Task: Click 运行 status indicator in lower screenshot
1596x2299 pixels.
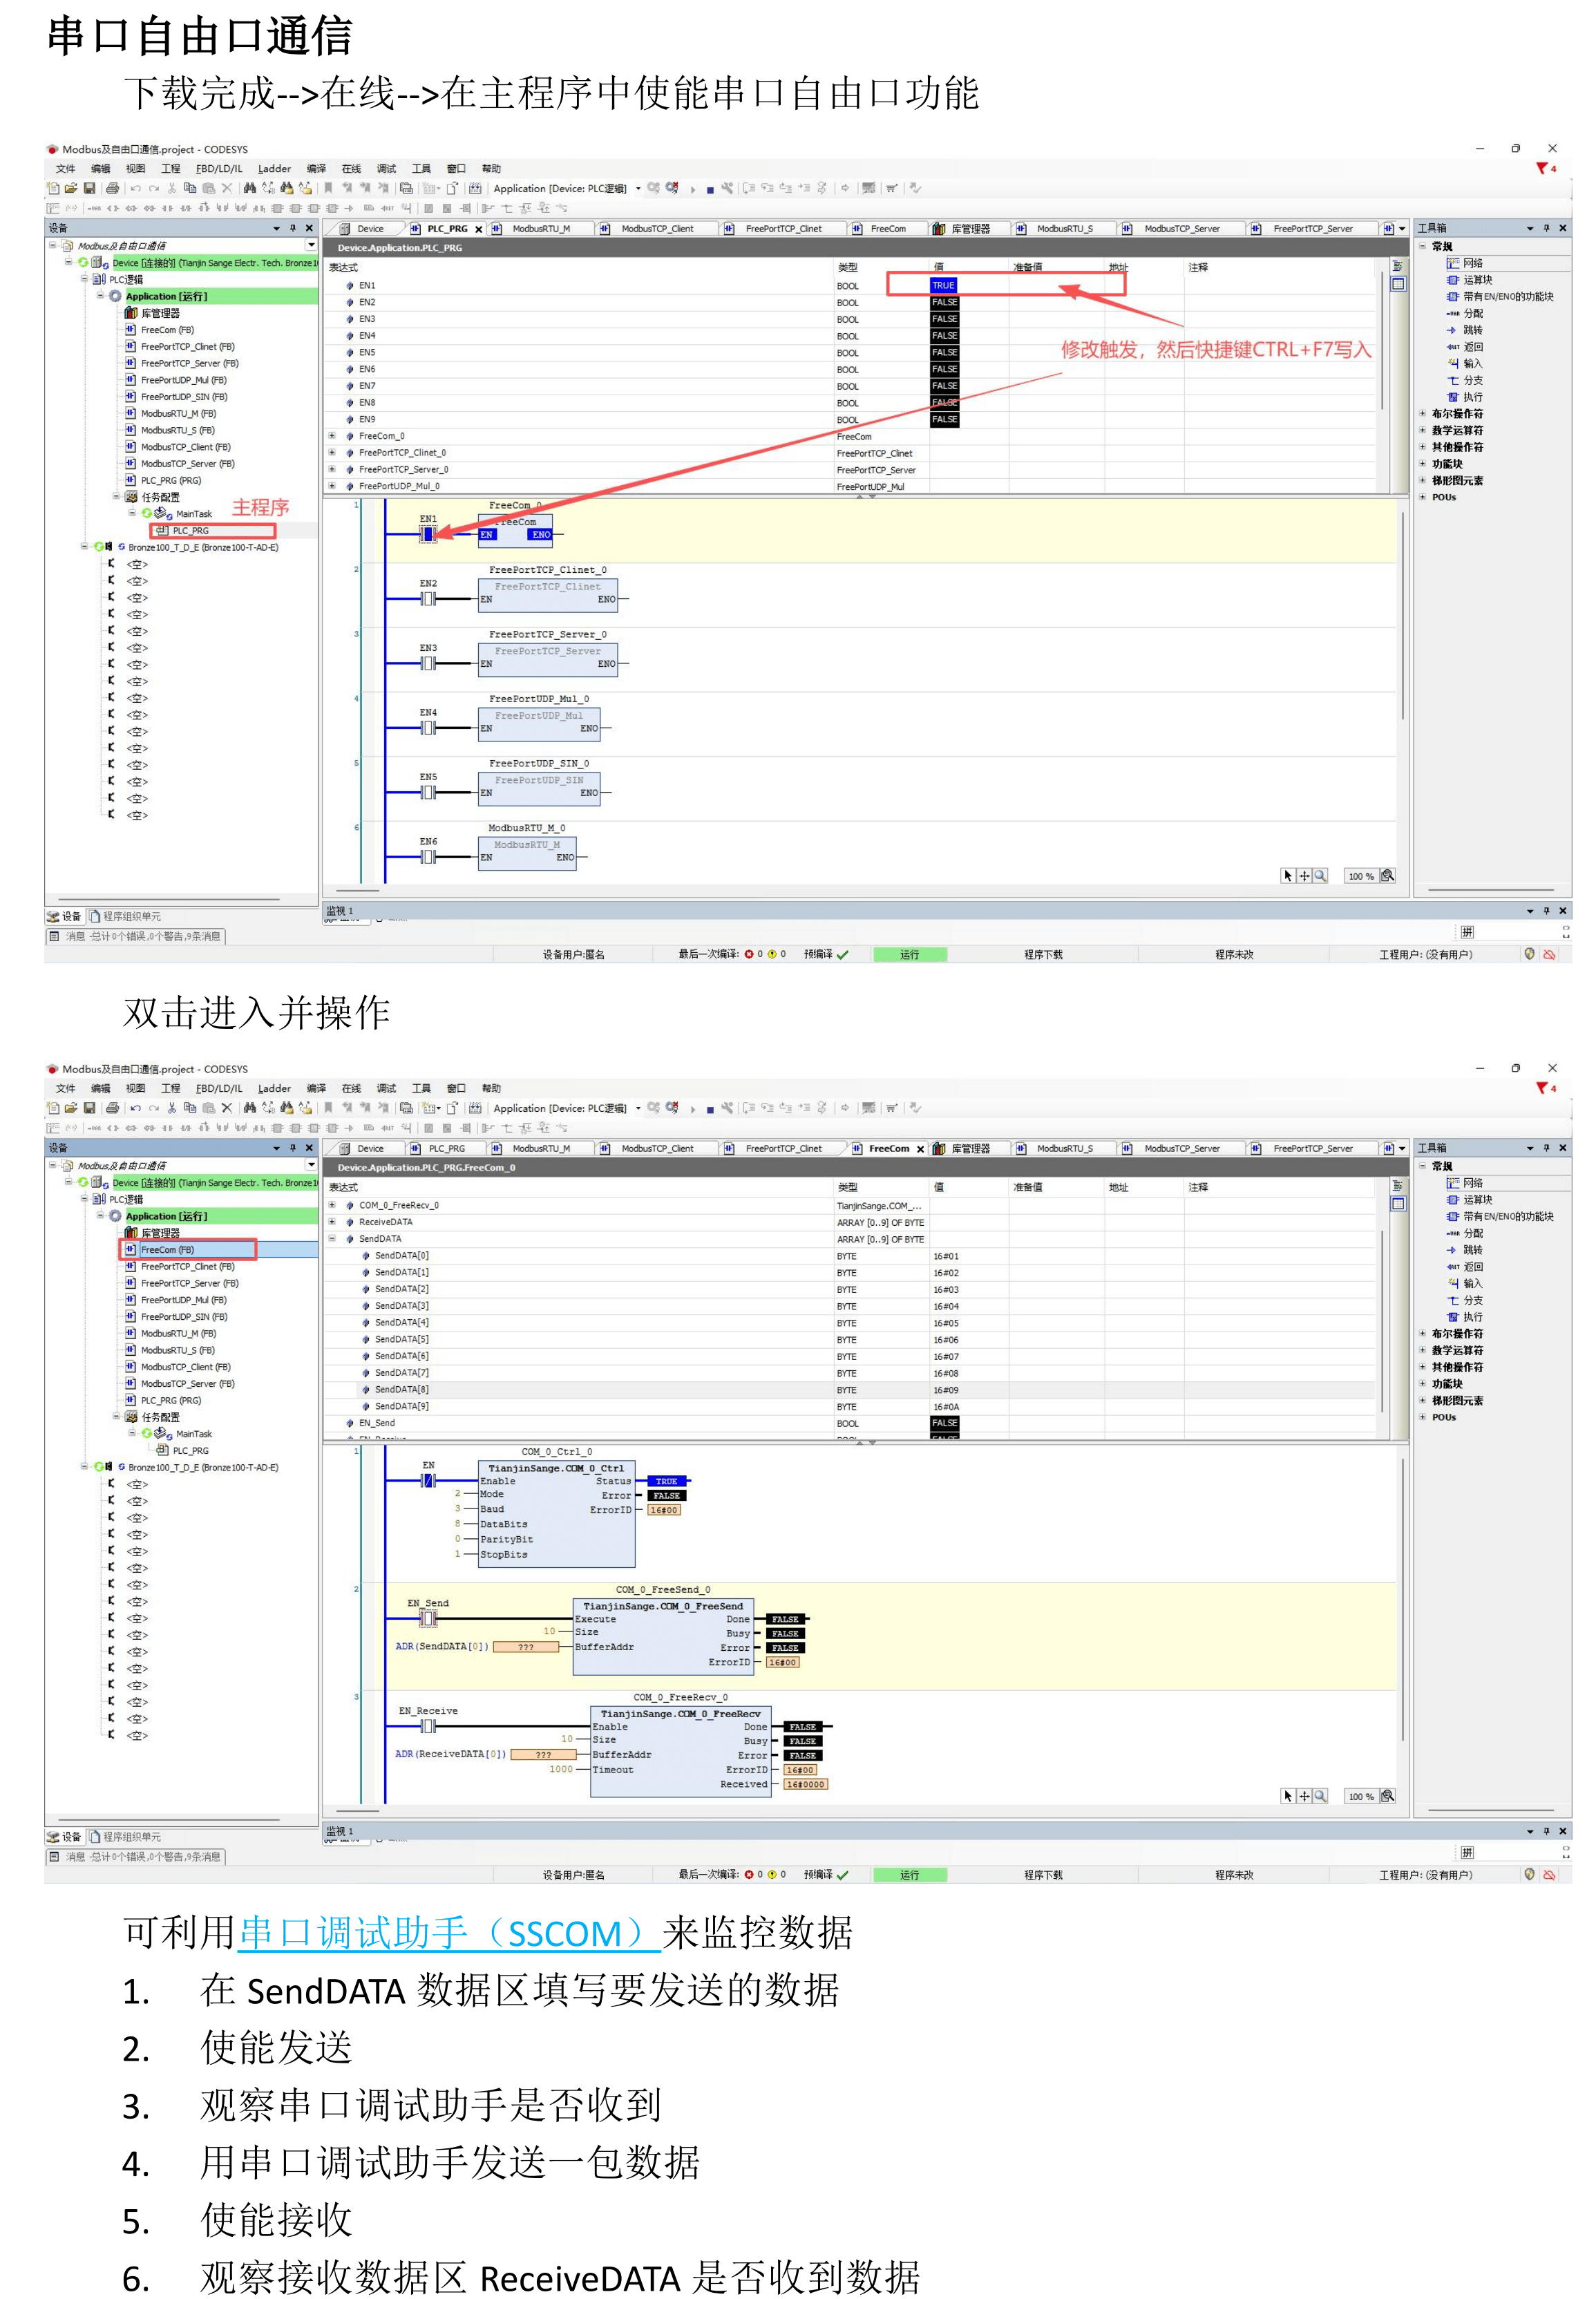Action: coord(909,1875)
